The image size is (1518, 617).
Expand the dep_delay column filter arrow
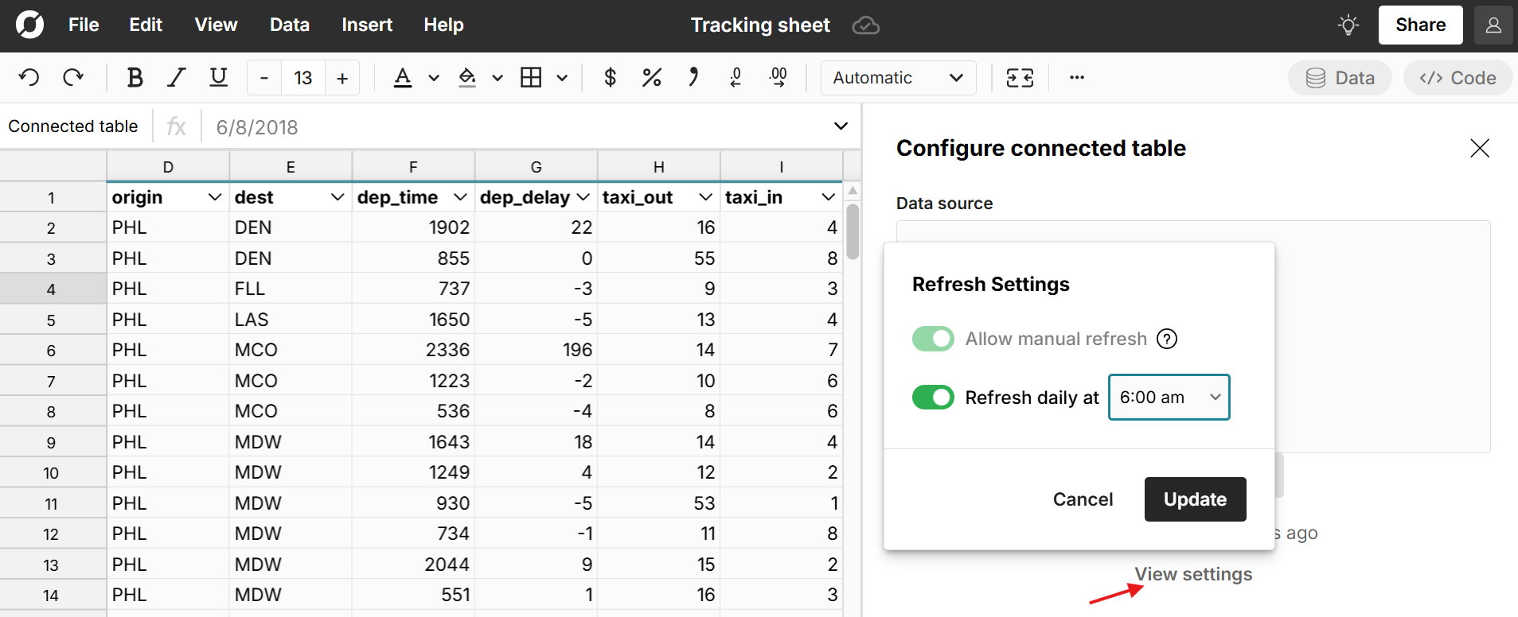(x=583, y=197)
